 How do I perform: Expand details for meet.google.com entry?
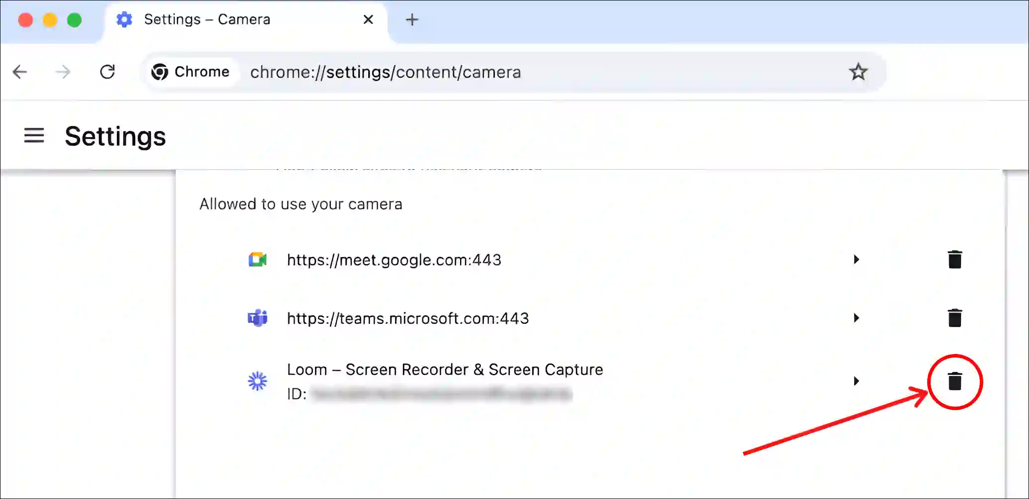tap(856, 260)
